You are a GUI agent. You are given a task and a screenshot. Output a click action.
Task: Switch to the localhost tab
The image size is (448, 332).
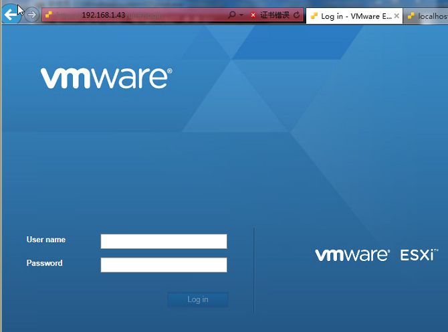point(427,16)
